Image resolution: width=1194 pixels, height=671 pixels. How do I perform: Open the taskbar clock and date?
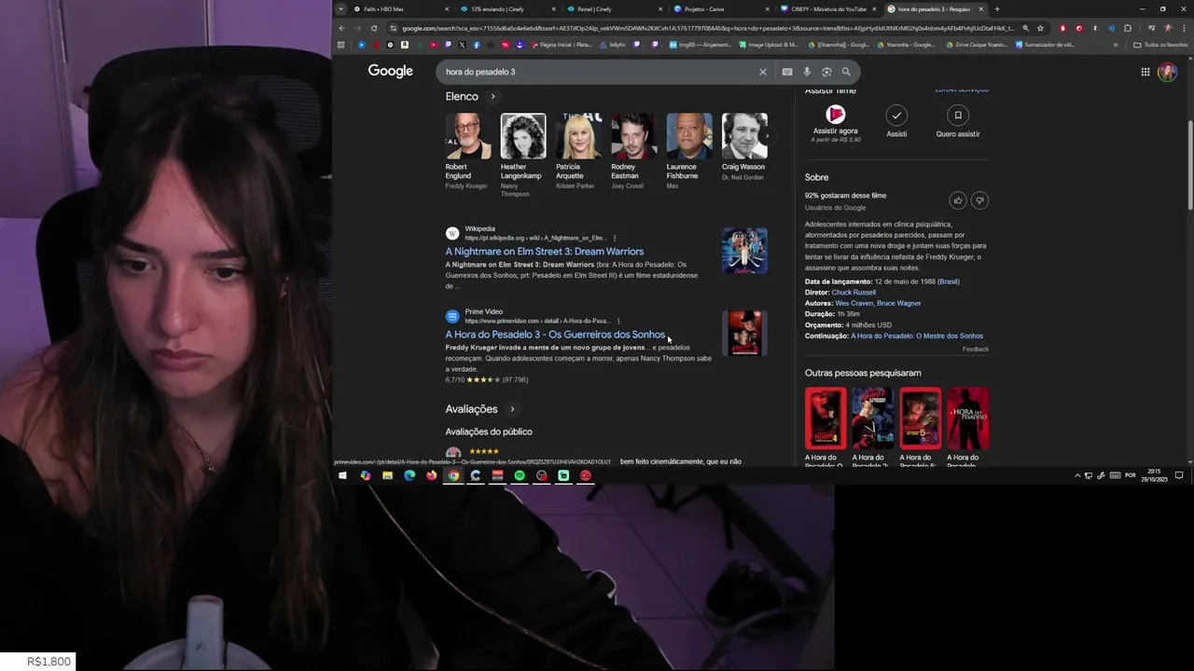click(1155, 475)
